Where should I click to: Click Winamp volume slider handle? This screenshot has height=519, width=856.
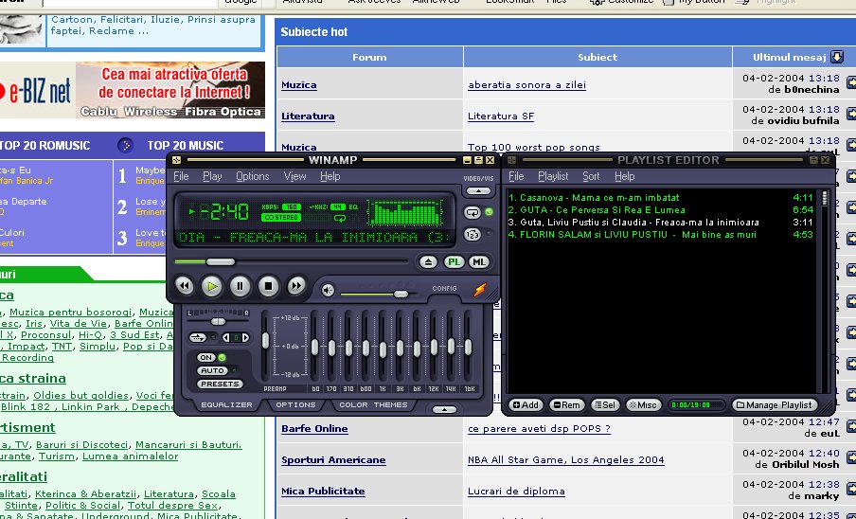[401, 295]
